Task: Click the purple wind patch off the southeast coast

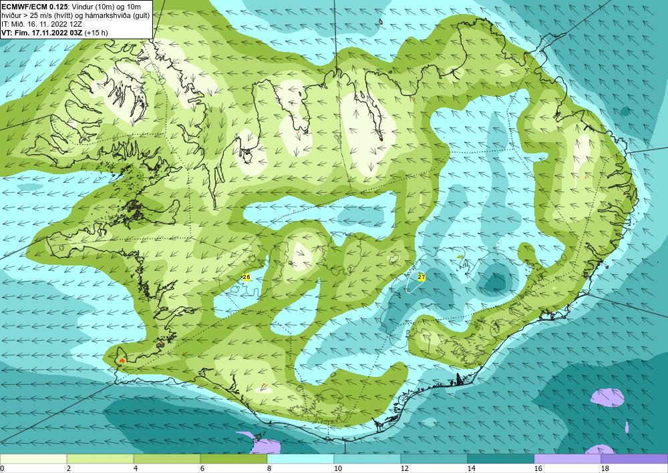Action: coord(608,398)
